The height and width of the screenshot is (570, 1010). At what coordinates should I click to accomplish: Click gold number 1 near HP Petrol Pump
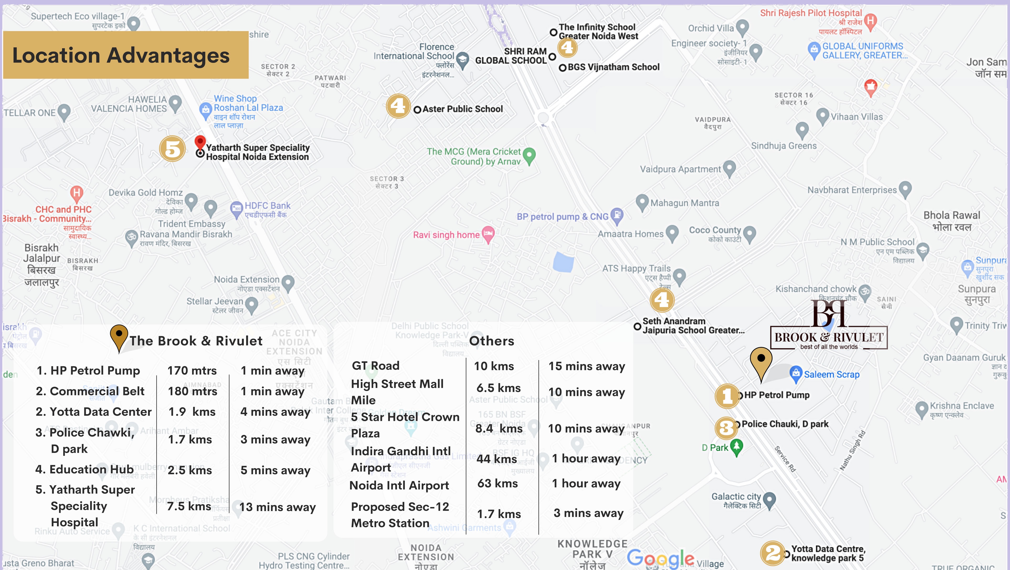tap(727, 396)
